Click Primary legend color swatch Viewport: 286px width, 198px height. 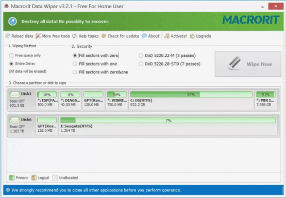click(12, 177)
